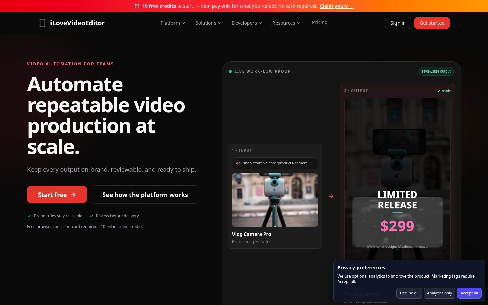Click the 'Privacy preferences' heading
488x305 pixels.
pos(361,268)
